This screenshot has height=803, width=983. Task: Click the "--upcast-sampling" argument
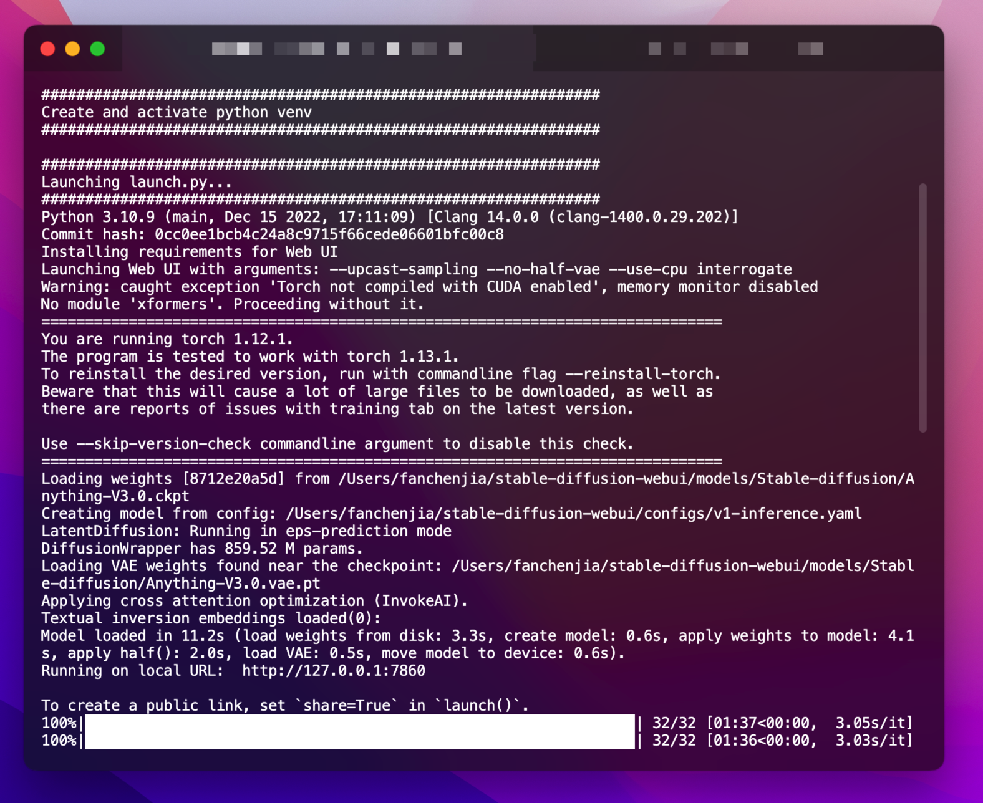pyautogui.click(x=404, y=269)
